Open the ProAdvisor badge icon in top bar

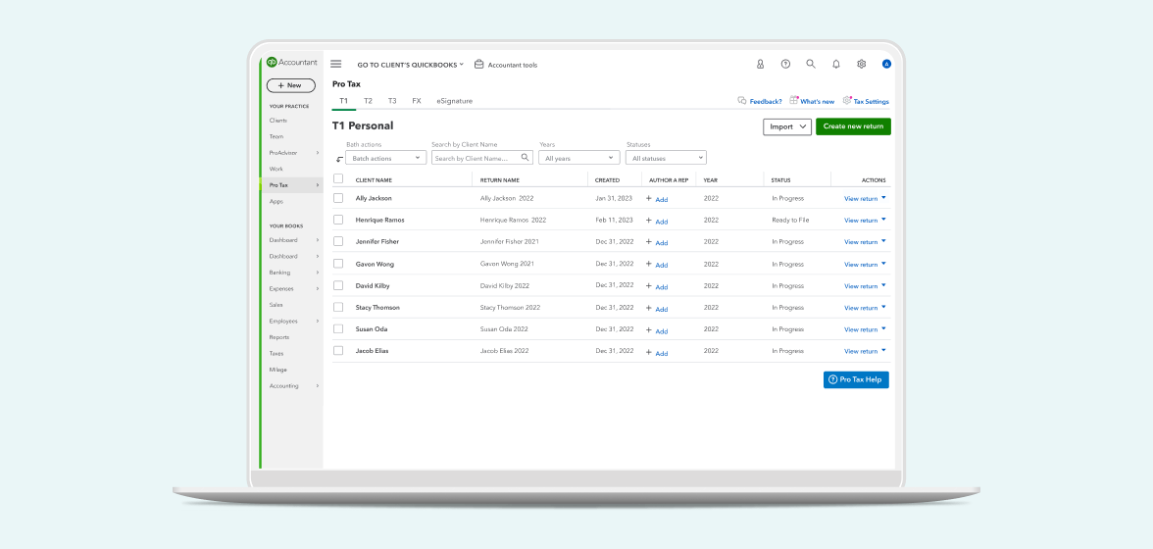[761, 64]
